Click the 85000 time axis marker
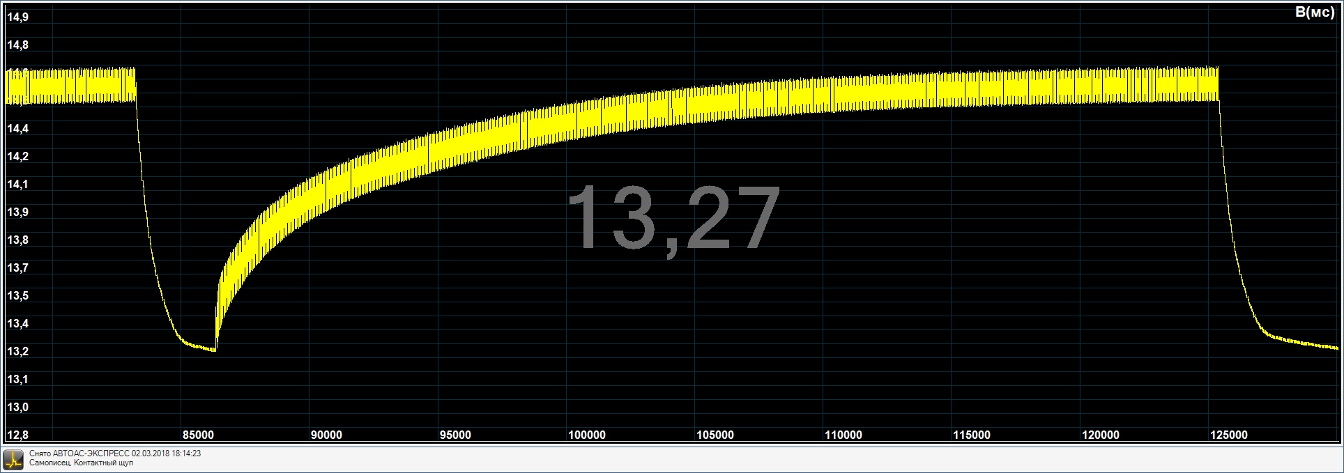This screenshot has height=473, width=1344. pos(198,435)
